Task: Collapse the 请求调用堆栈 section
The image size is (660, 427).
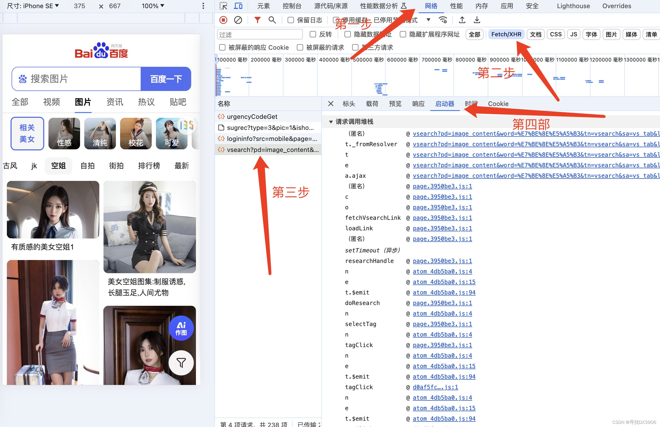Action: click(x=331, y=122)
